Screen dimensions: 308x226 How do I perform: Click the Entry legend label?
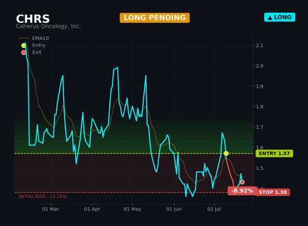click(39, 45)
